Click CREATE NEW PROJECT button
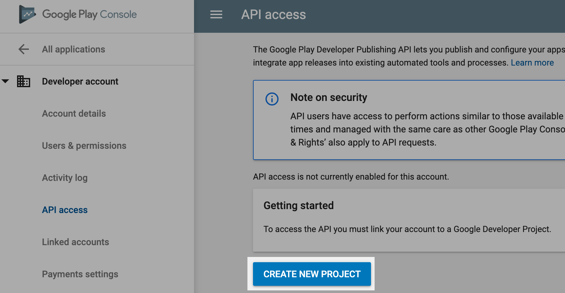This screenshot has width=565, height=293. [x=312, y=274]
